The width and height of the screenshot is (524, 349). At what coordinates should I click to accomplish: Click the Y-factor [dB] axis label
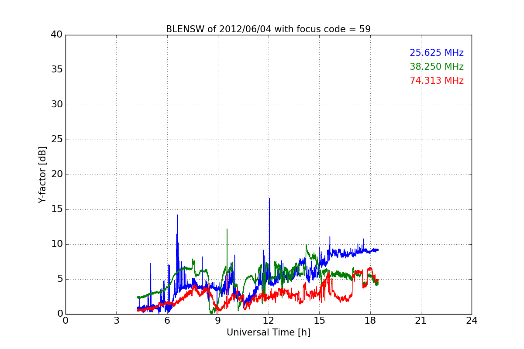point(42,174)
